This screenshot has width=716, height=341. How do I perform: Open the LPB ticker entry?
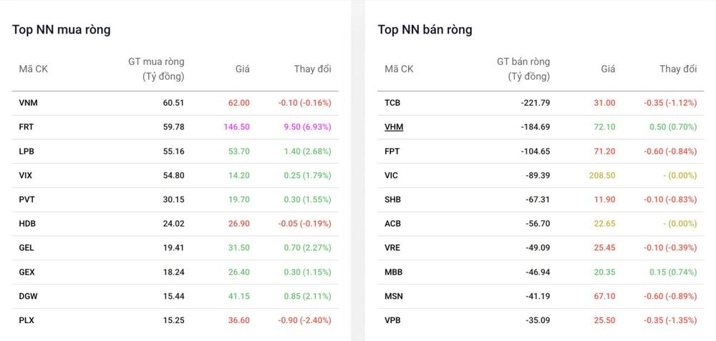click(26, 151)
